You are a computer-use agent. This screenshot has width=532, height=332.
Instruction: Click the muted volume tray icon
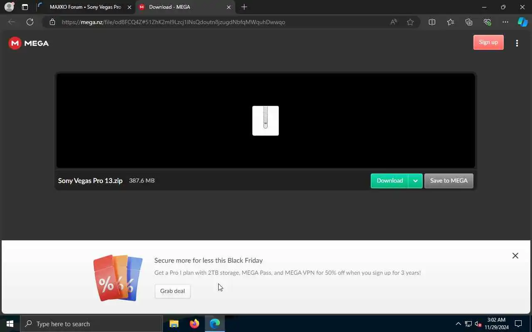click(x=478, y=324)
